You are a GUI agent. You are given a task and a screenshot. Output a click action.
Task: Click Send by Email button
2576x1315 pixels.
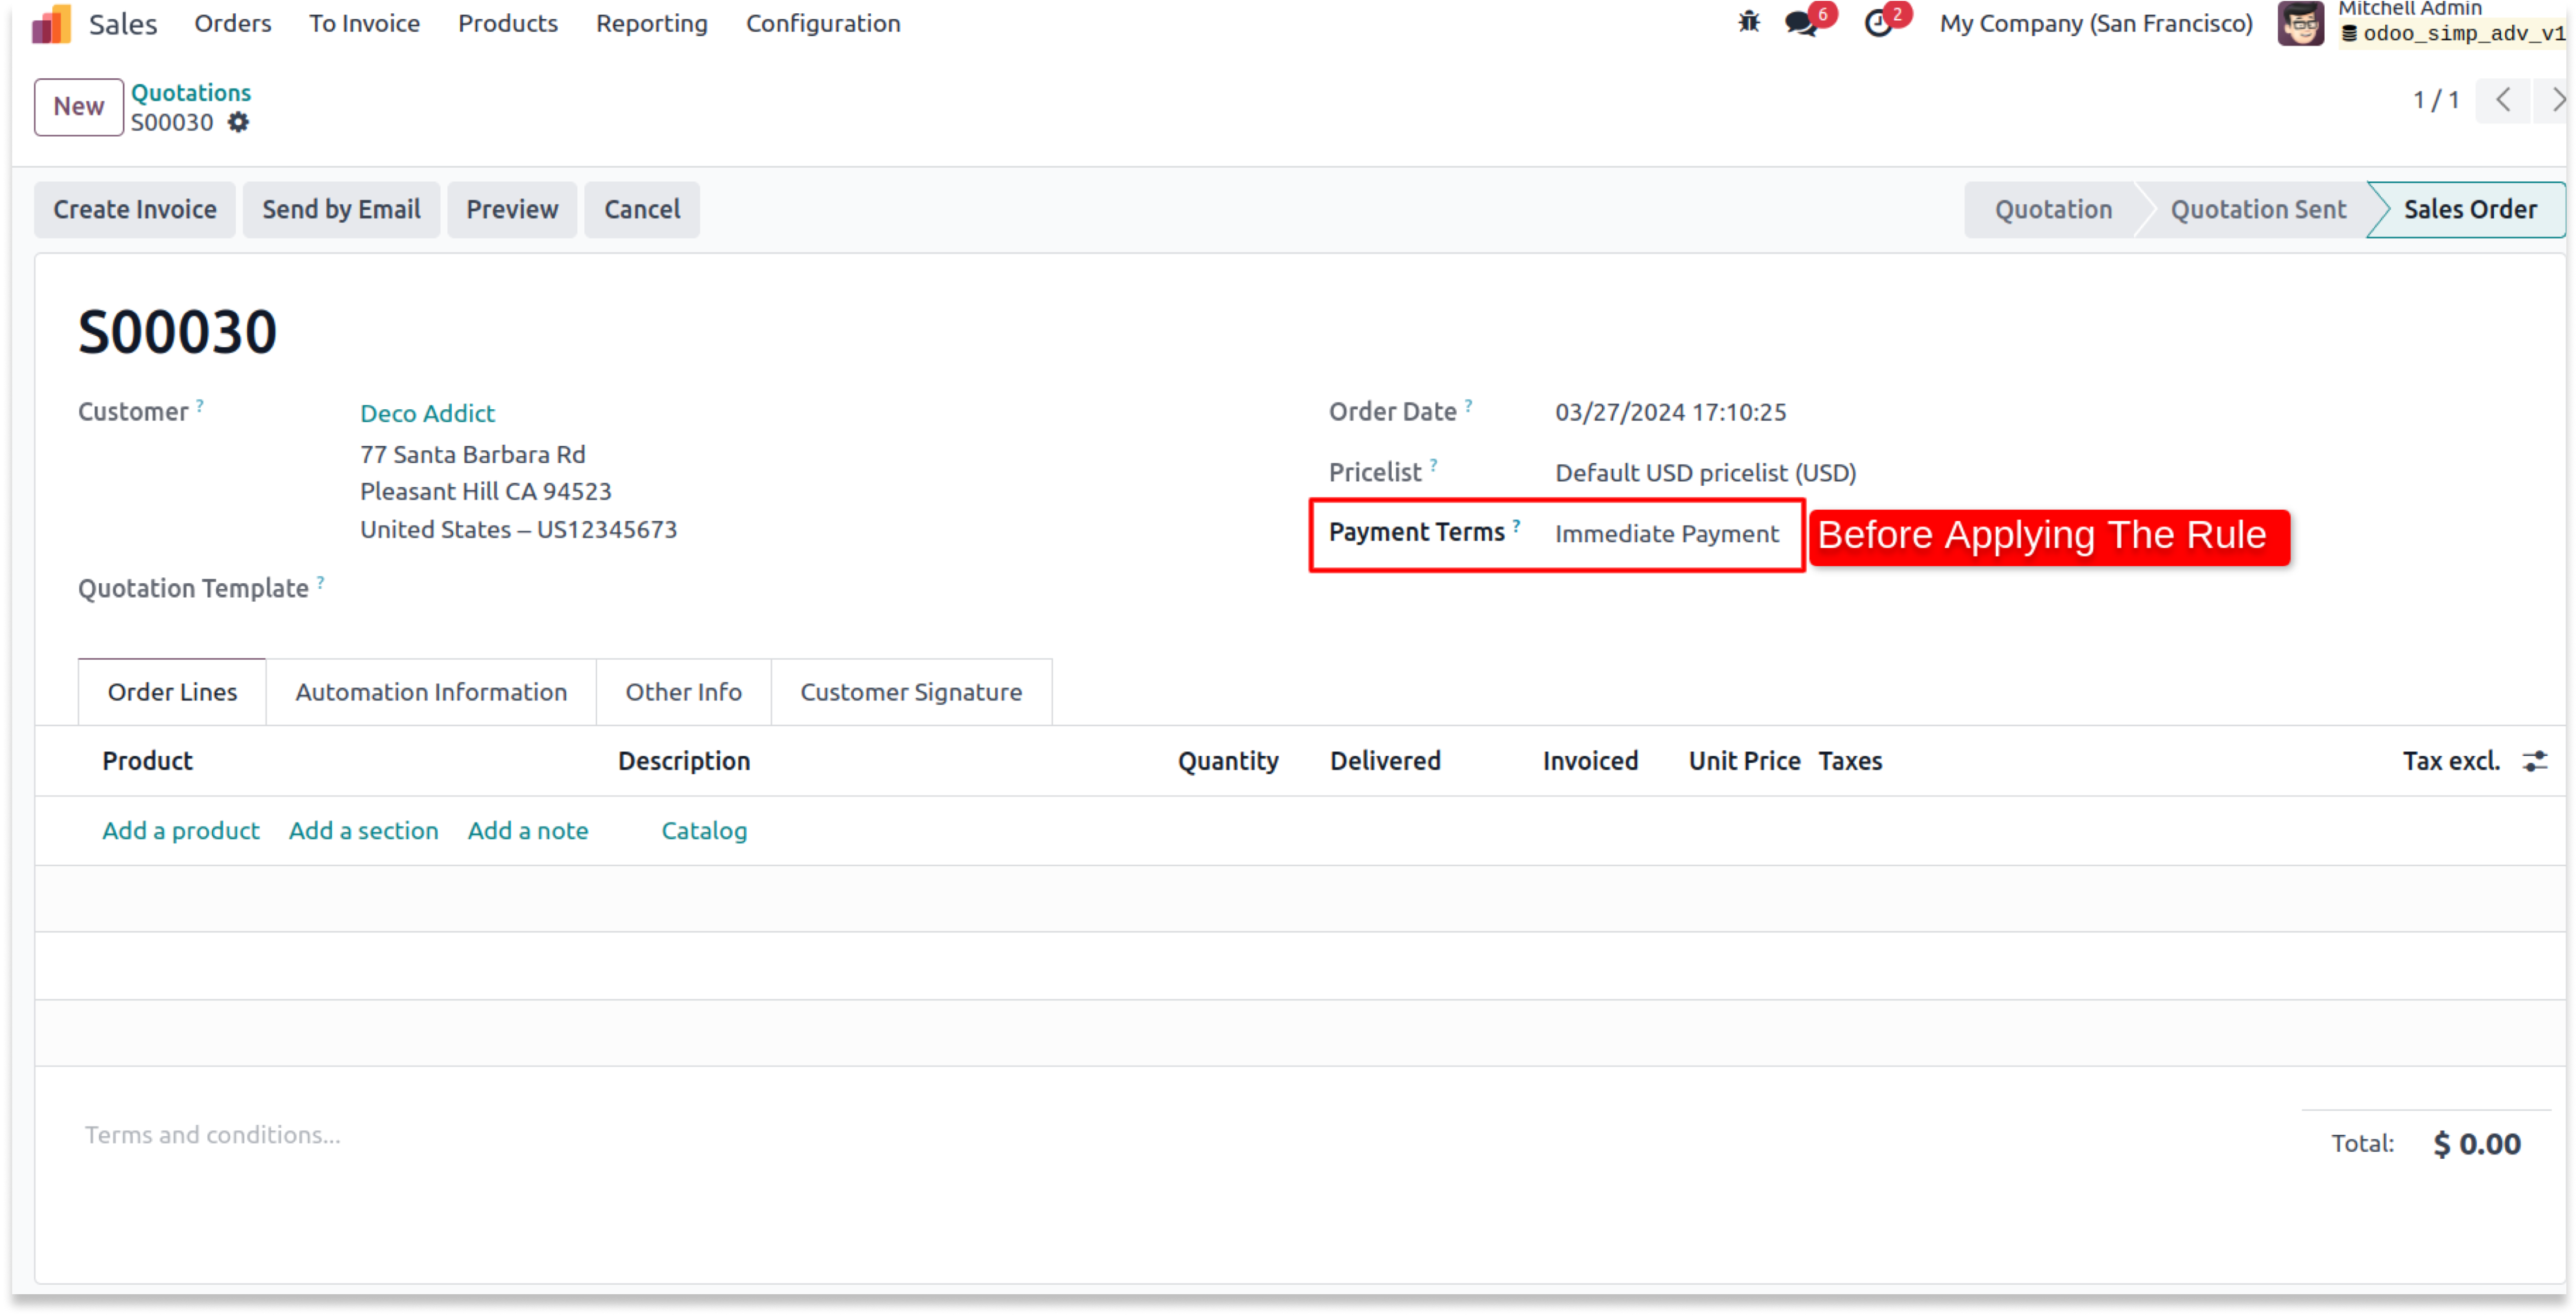[x=341, y=209]
